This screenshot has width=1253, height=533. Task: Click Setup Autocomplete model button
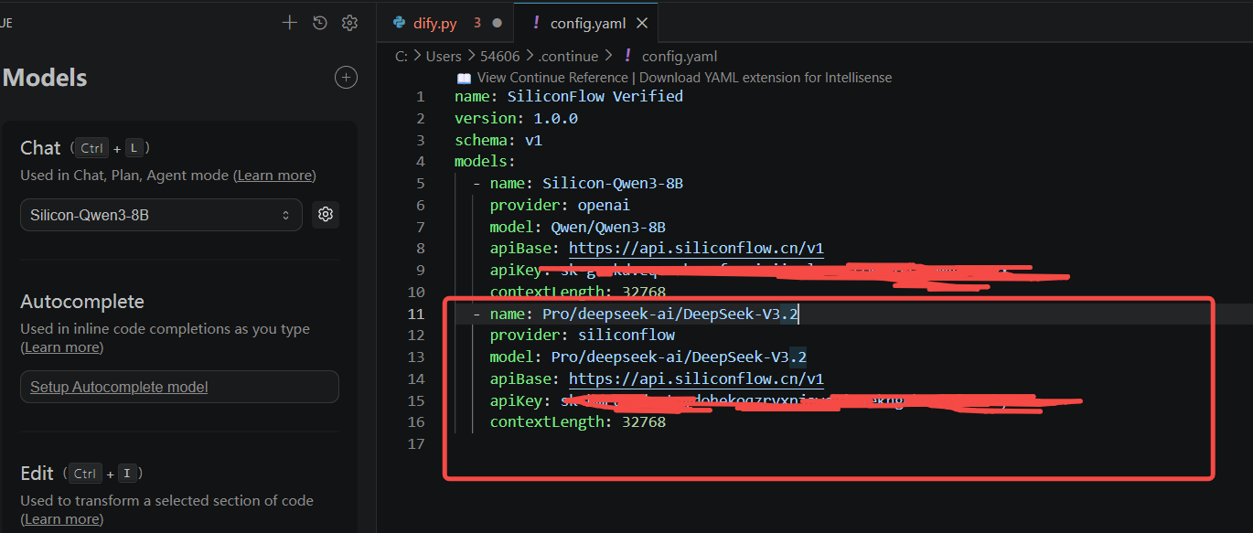[x=179, y=387]
